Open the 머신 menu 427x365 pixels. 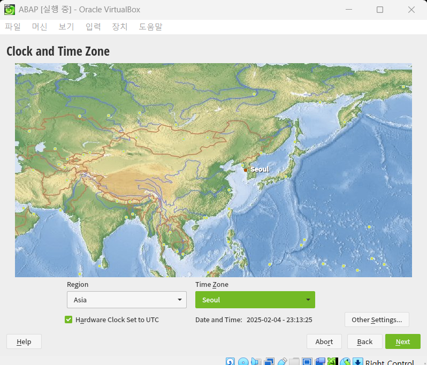pyautogui.click(x=40, y=27)
